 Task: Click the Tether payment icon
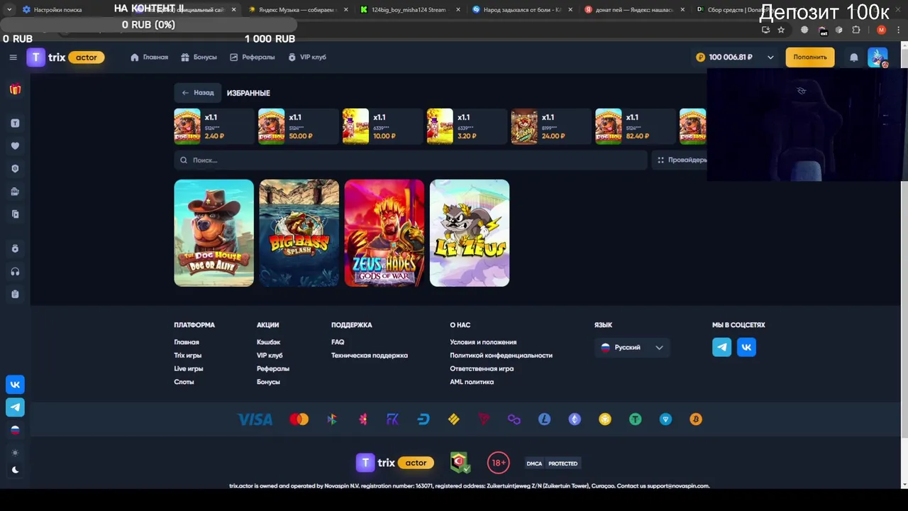point(635,419)
